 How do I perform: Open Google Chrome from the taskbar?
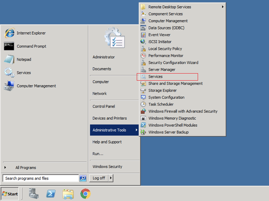point(85,194)
